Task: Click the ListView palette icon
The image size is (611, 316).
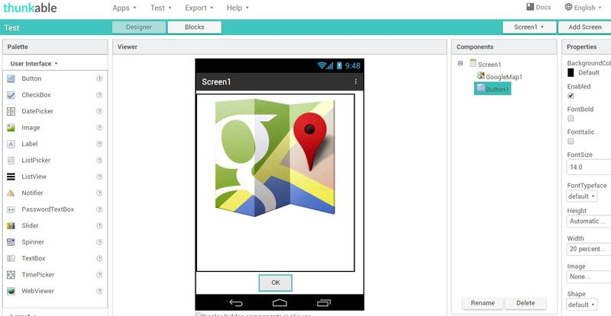Action: coord(11,177)
